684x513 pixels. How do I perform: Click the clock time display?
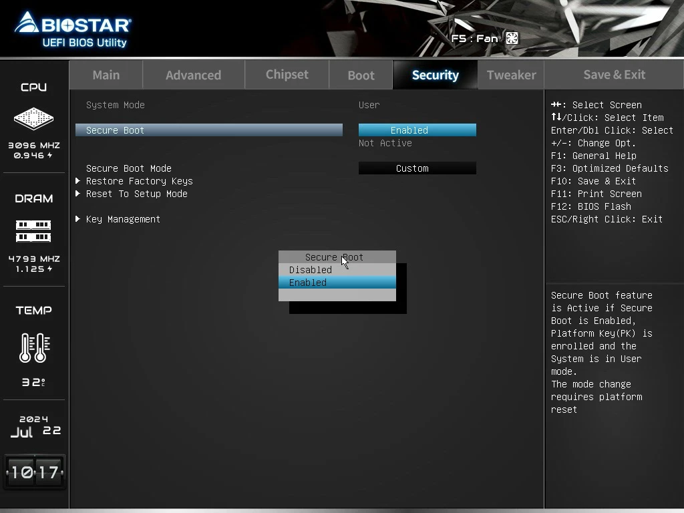[35, 472]
